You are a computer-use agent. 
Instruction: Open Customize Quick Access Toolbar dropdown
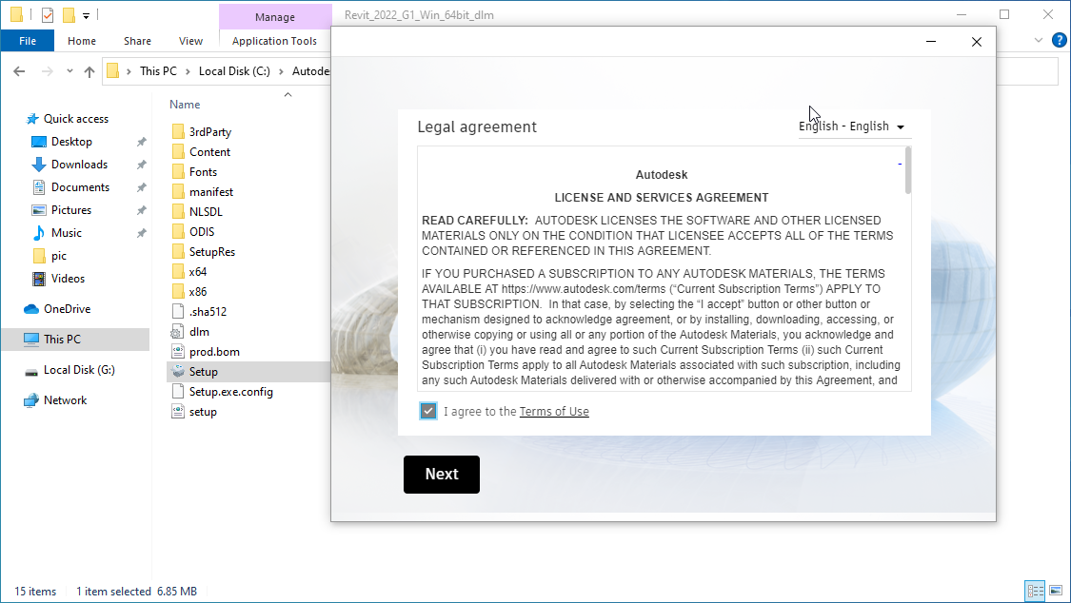86,15
